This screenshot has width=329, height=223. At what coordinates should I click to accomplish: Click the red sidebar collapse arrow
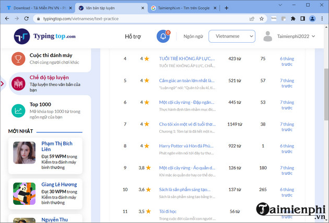[x=2, y=84]
